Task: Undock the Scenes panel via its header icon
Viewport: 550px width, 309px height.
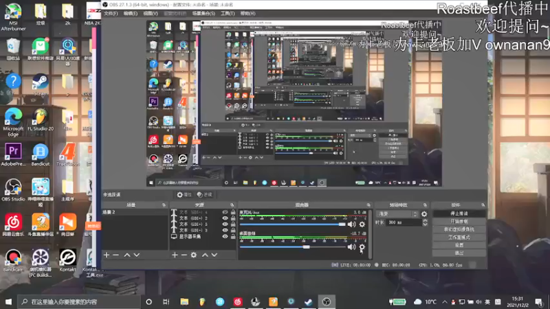Action: tap(164, 205)
